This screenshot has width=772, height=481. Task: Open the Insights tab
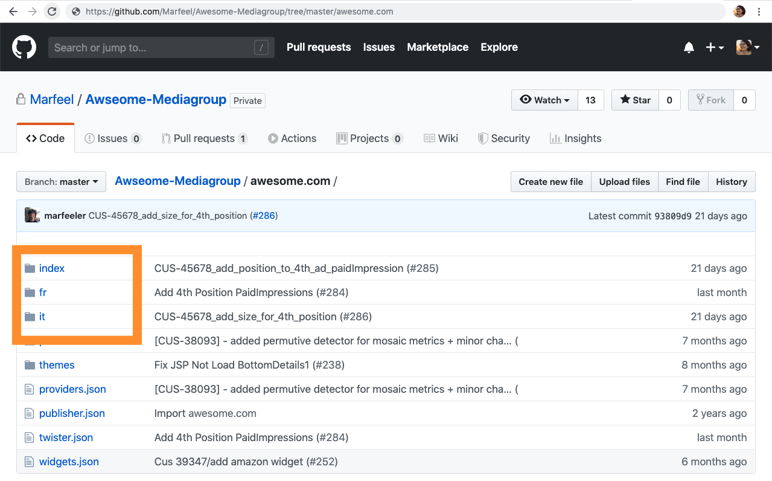[575, 138]
